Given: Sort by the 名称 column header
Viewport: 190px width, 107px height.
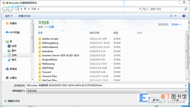Looking at the screenshot, I should (40, 33).
